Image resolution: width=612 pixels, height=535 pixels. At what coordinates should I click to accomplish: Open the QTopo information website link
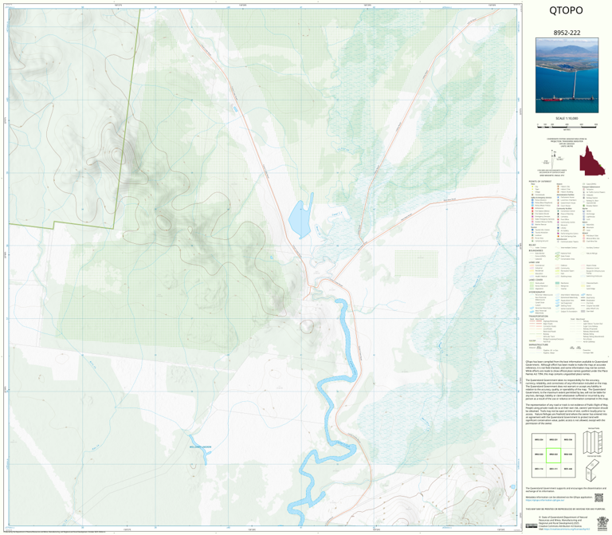pos(544,499)
